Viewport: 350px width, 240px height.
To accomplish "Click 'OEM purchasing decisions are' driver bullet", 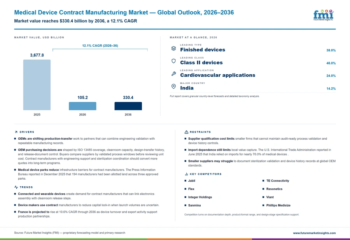I will pyautogui.click(x=40, y=150).
